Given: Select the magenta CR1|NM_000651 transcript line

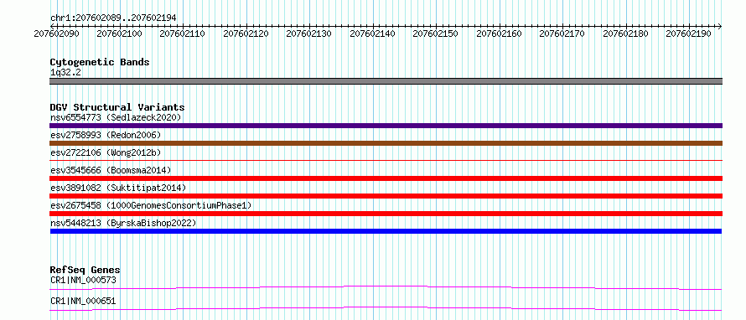Looking at the screenshot, I should point(386,308).
